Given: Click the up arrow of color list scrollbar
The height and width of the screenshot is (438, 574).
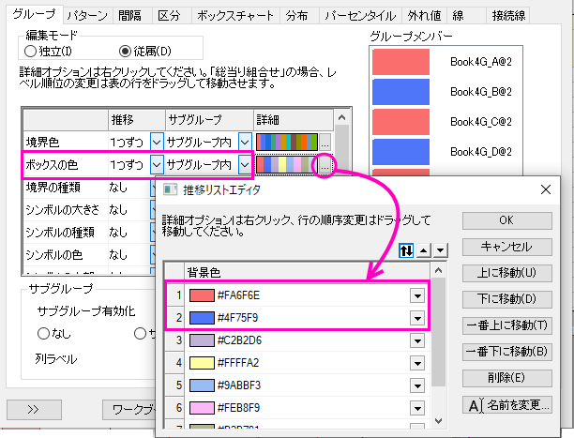Looking at the screenshot, I should 439,271.
